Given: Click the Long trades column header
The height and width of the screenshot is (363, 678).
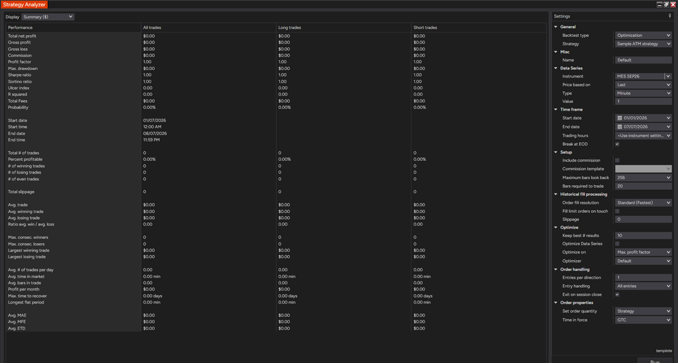Looking at the screenshot, I should pyautogui.click(x=343, y=27).
